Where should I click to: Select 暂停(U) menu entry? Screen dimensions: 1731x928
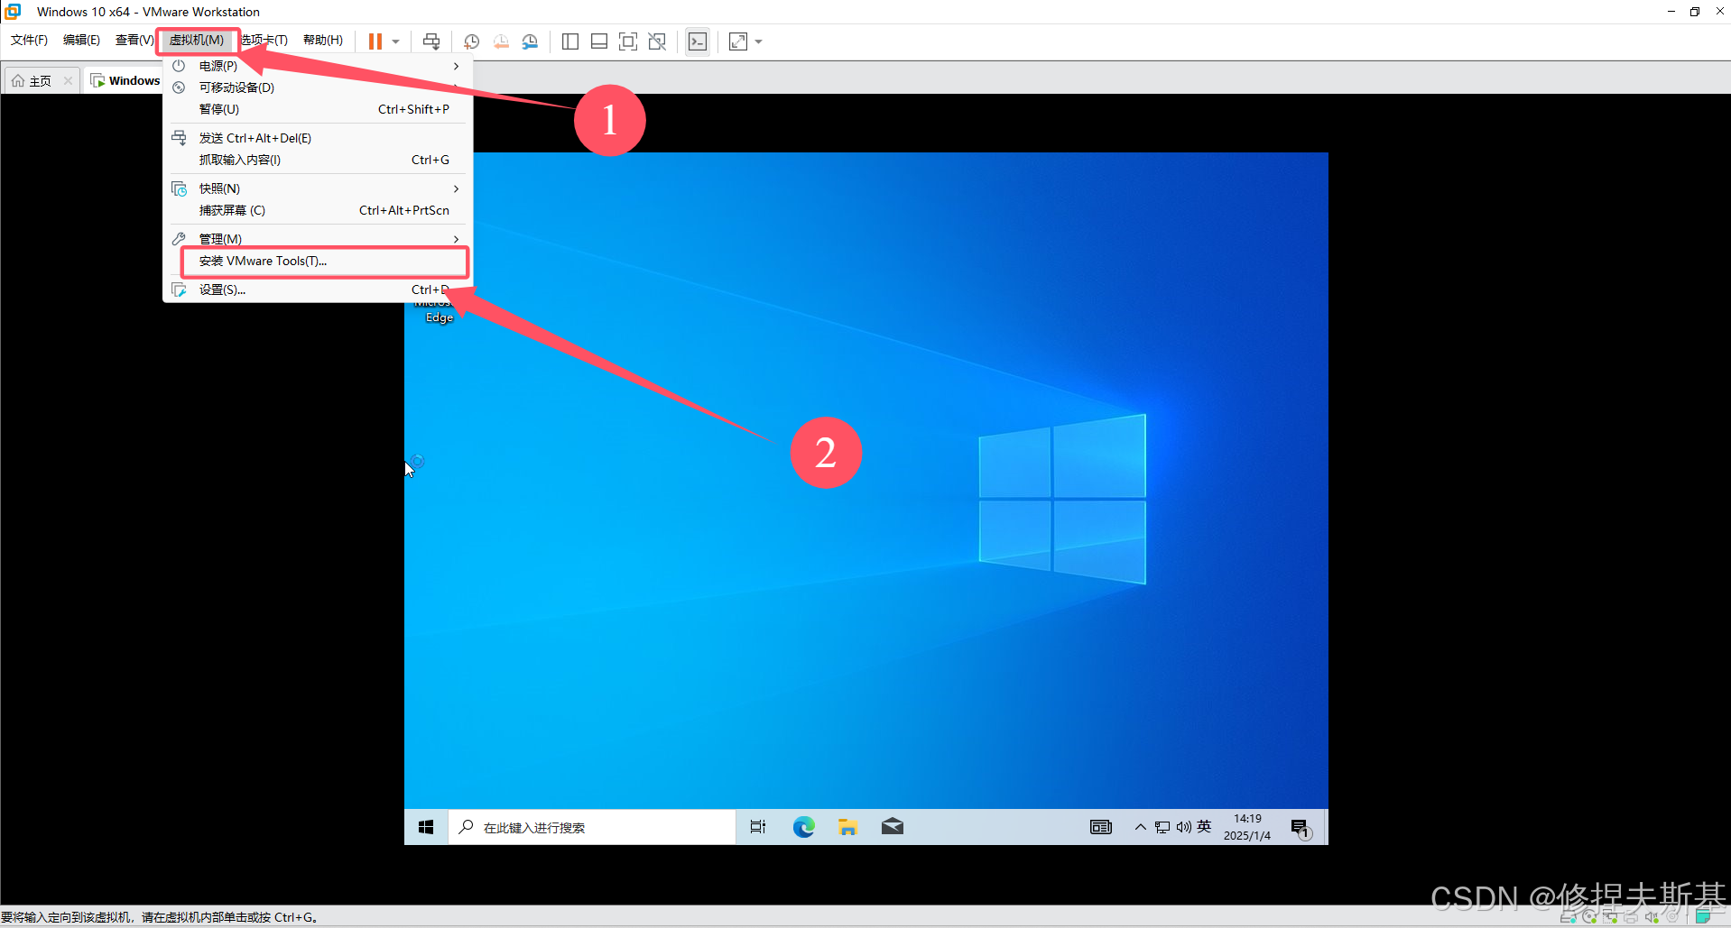pyautogui.click(x=318, y=109)
